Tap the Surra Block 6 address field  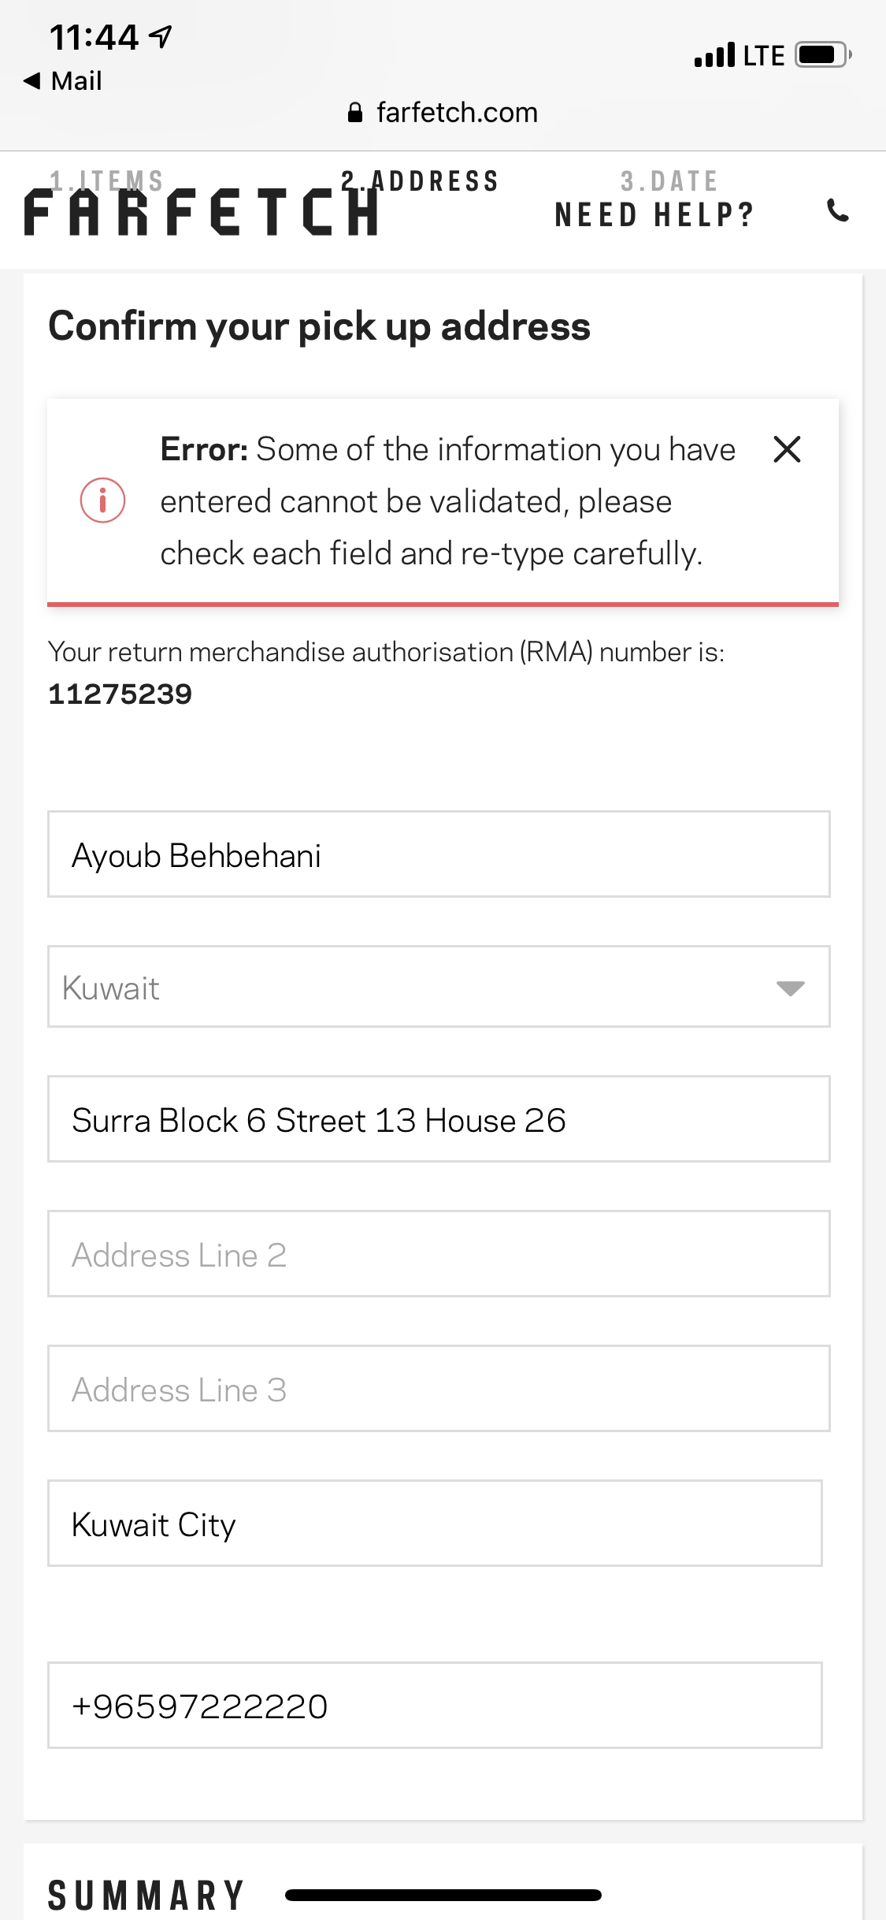[x=438, y=1119]
